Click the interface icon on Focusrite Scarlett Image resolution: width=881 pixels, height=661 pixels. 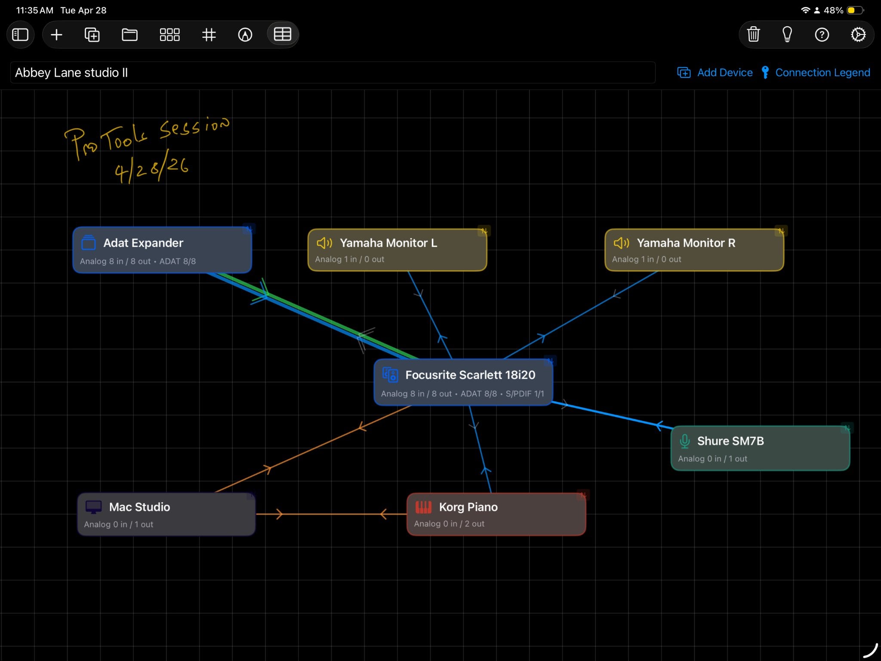pyautogui.click(x=390, y=375)
